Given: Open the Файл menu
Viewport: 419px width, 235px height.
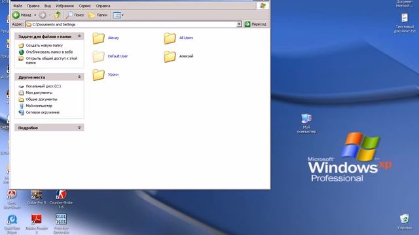Looking at the screenshot, I should pyautogui.click(x=18, y=6).
